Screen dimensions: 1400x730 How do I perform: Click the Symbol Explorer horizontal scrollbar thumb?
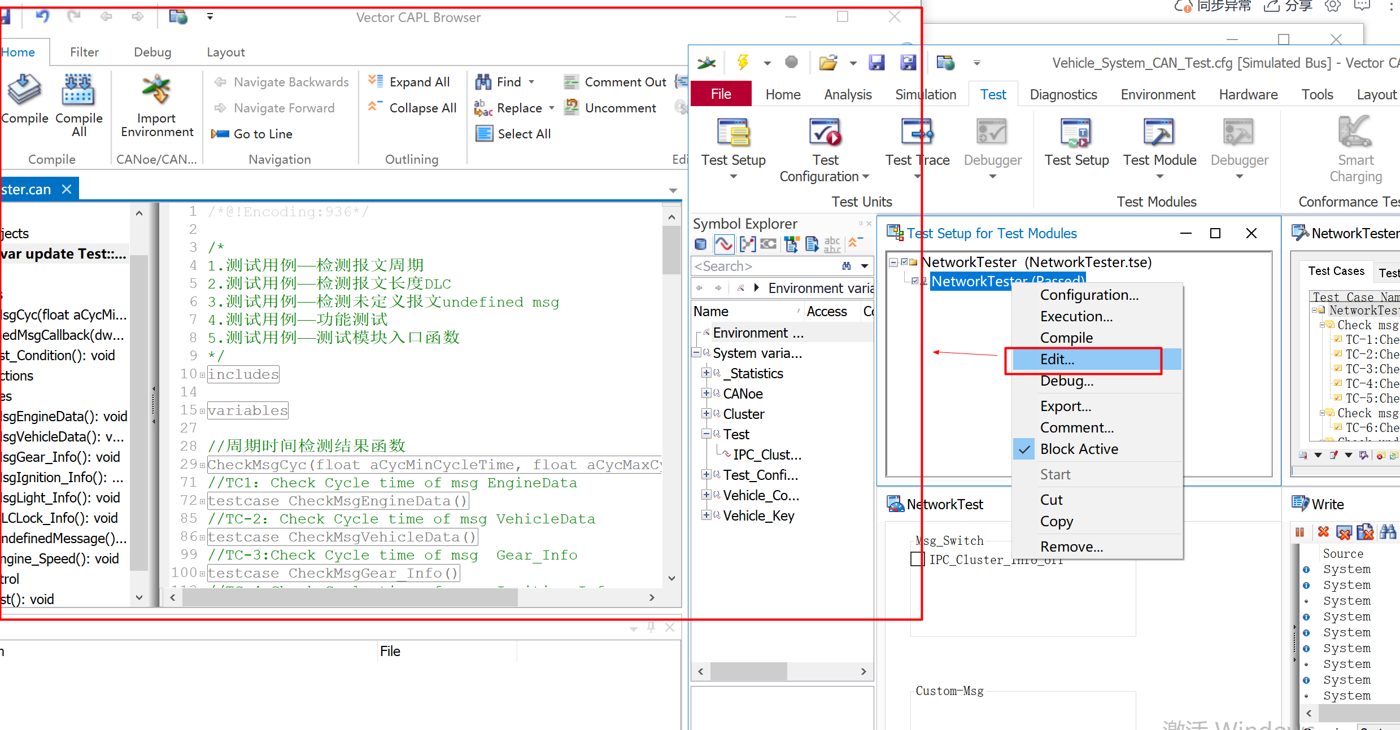tap(748, 671)
